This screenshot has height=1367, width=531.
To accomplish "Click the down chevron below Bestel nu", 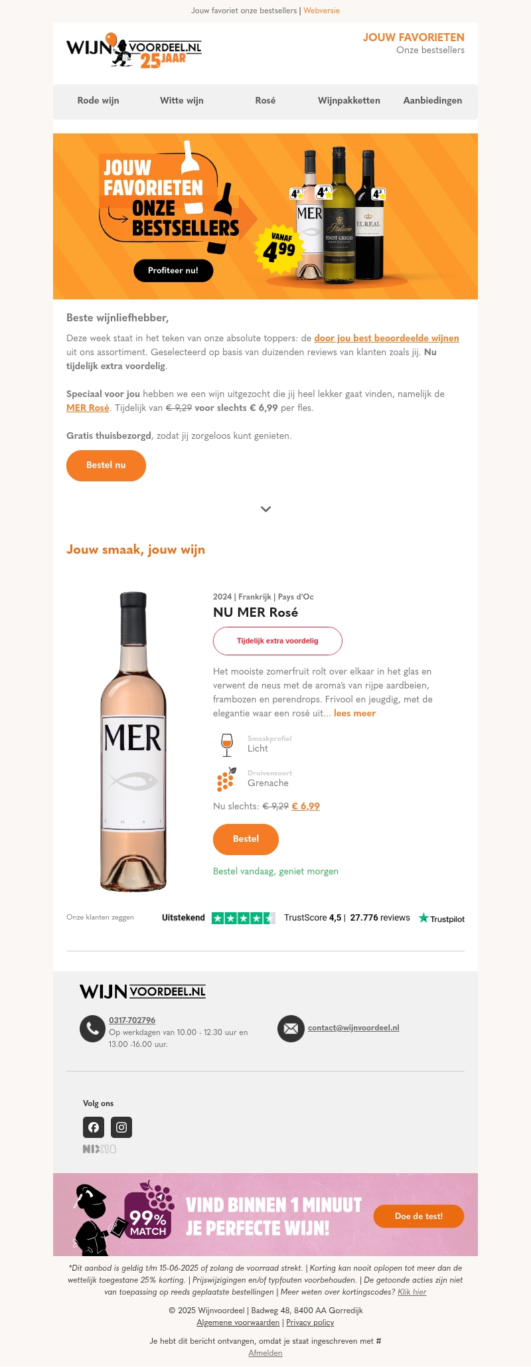I will [265, 509].
